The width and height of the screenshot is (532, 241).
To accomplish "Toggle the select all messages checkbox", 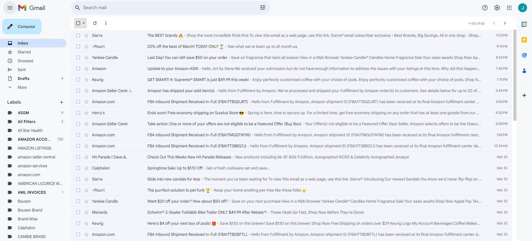I will click(78, 23).
